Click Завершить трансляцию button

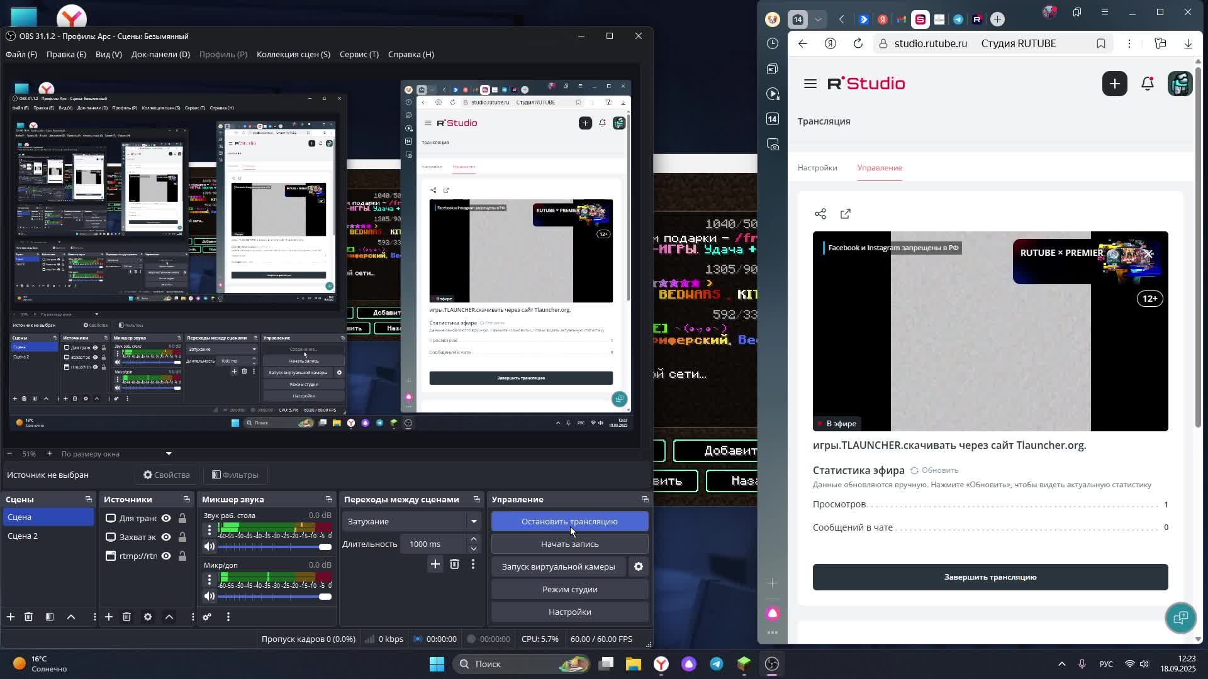990,577
